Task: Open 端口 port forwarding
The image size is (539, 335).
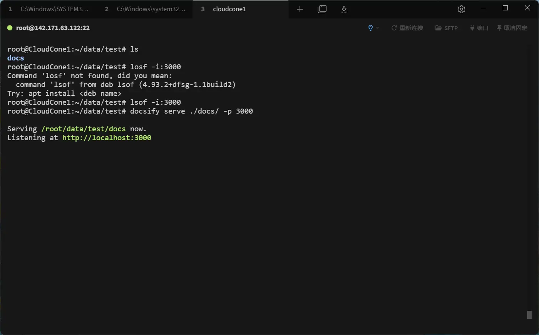Action: pyautogui.click(x=479, y=28)
